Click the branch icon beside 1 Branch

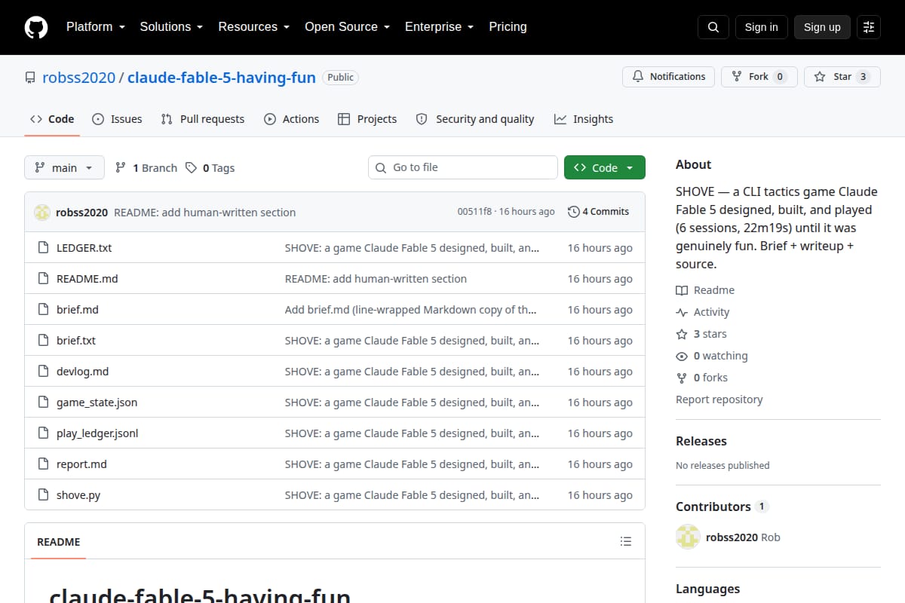tap(121, 167)
